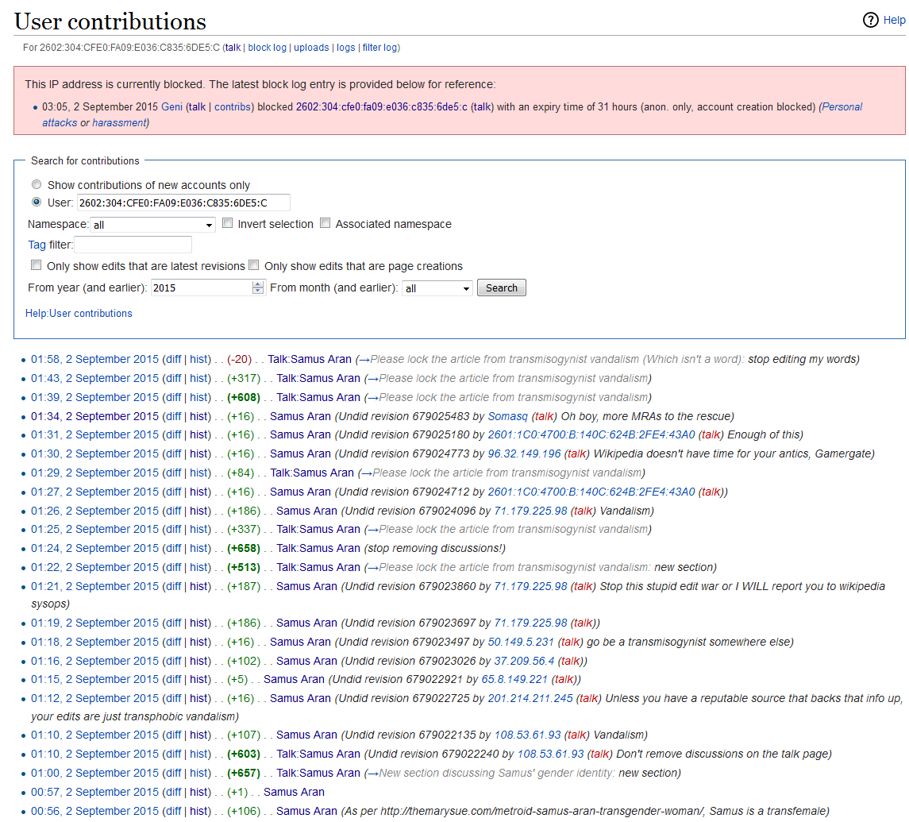Open the From month dropdown
The width and height of the screenshot is (909, 822).
(x=437, y=288)
